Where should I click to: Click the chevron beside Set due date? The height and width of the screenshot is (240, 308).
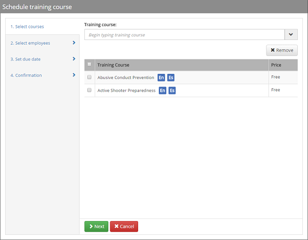(x=74, y=59)
